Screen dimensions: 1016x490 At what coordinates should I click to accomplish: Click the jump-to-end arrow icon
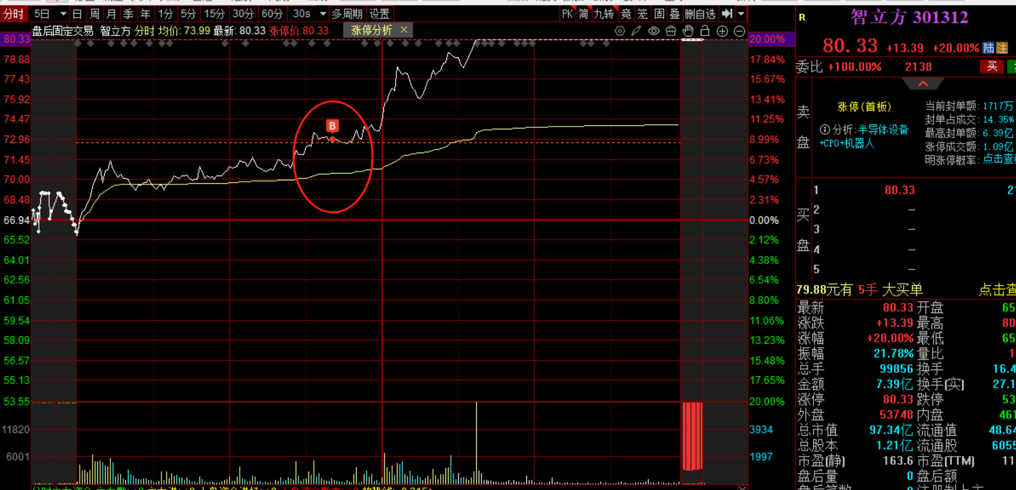(727, 14)
